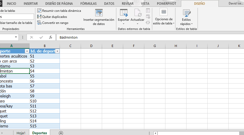244x135 pixels.
Task: Select column A header
Action: point(15,46)
